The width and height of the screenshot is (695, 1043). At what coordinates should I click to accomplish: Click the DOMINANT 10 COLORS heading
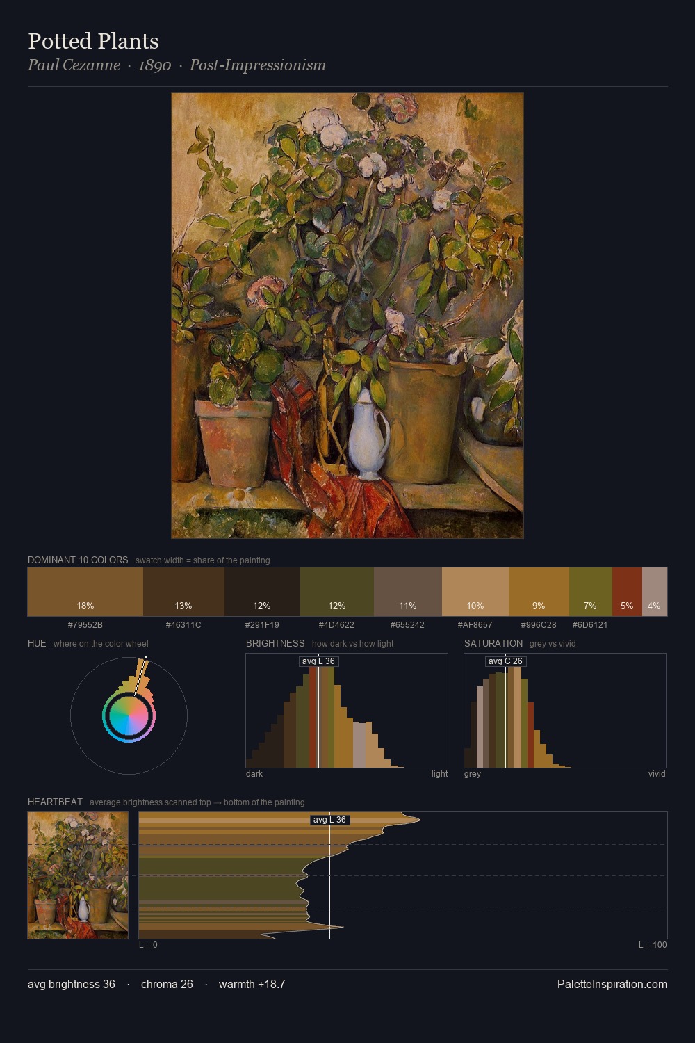[x=78, y=560]
